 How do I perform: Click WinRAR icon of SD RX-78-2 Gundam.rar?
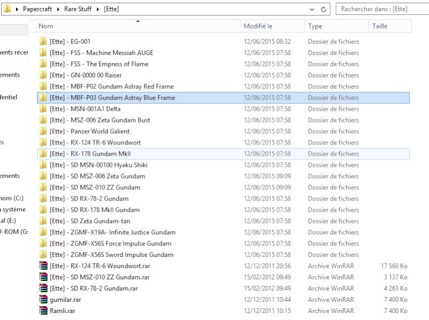coord(43,288)
